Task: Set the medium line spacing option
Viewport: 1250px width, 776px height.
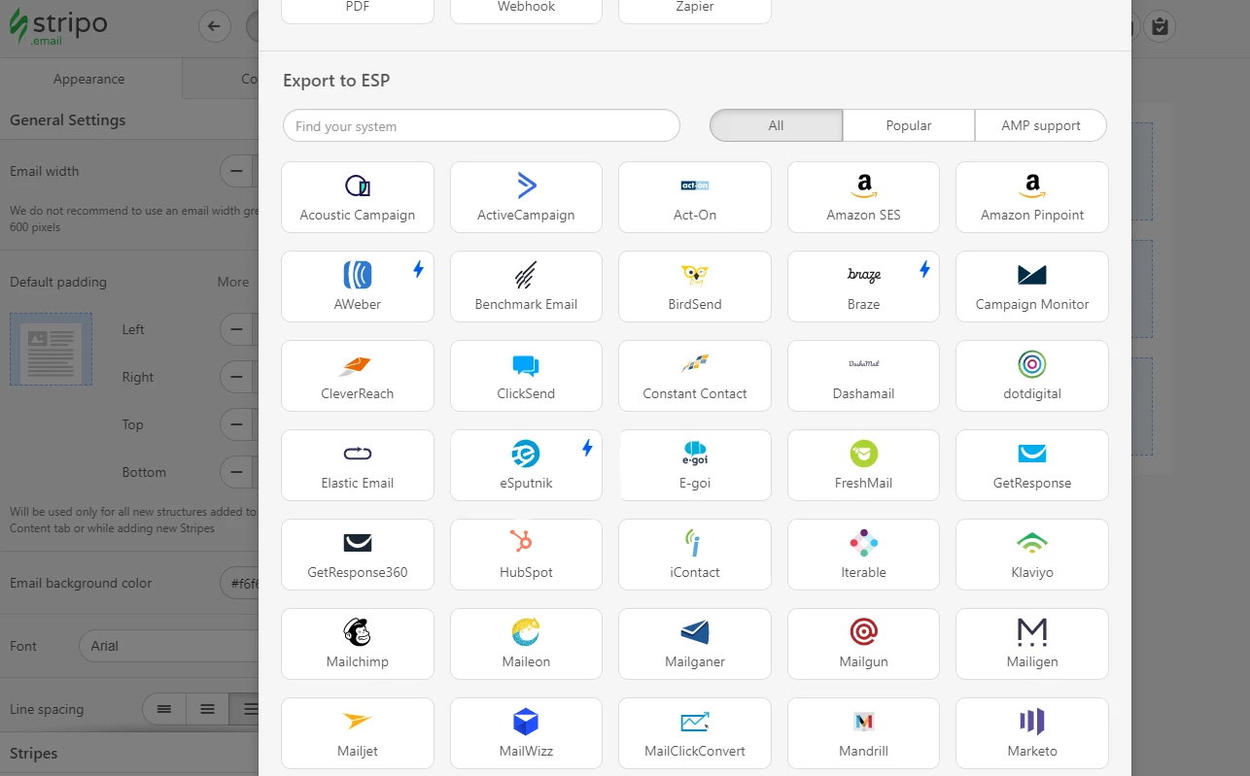Action: 207,709
